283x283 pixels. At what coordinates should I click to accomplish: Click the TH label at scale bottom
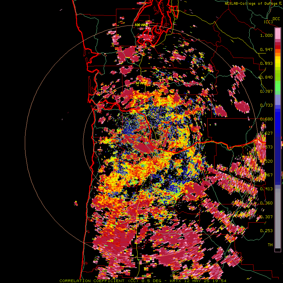pyautogui.click(x=270, y=245)
